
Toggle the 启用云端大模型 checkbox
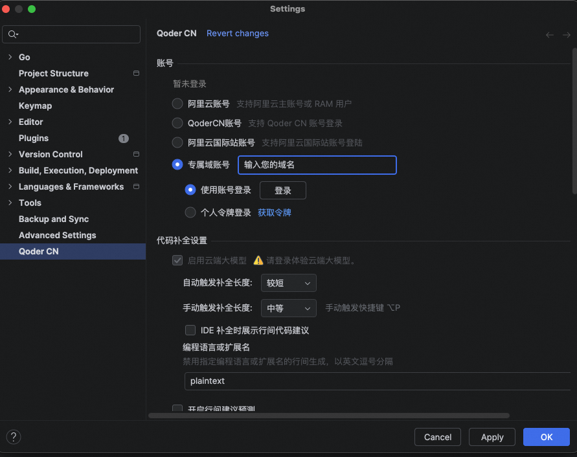coord(177,260)
